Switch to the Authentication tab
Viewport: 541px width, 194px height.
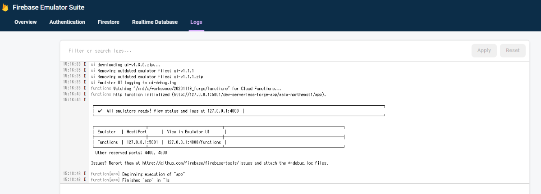tap(67, 22)
